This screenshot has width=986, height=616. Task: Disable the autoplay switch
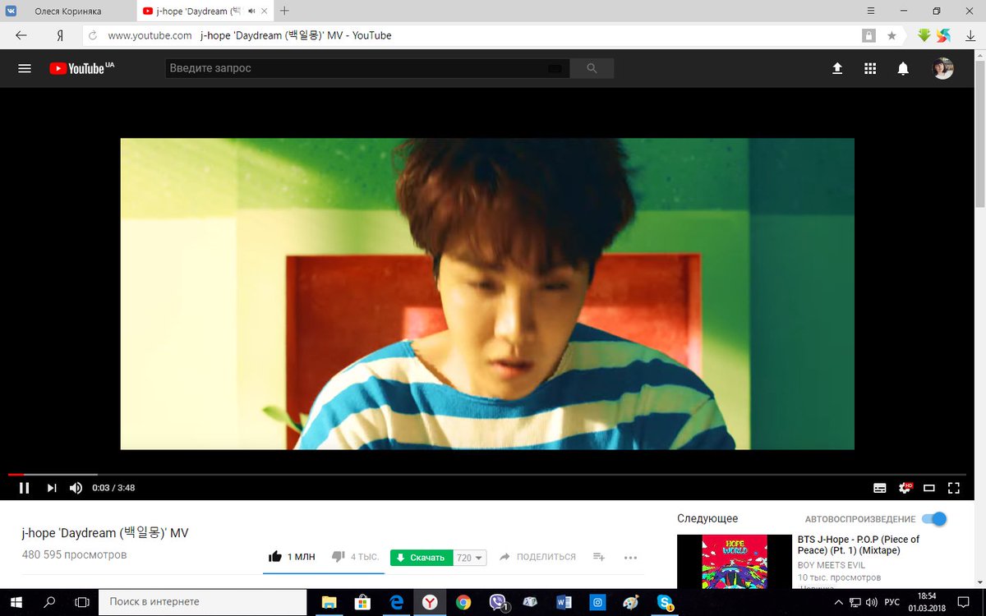[x=934, y=519]
